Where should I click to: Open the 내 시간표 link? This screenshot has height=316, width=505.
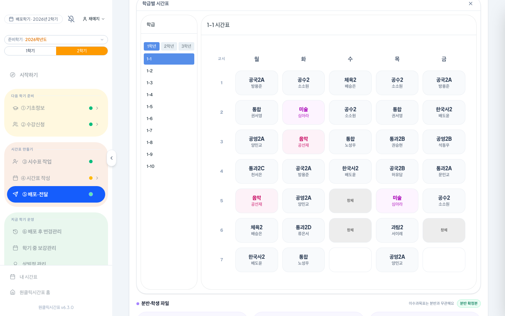click(56, 277)
